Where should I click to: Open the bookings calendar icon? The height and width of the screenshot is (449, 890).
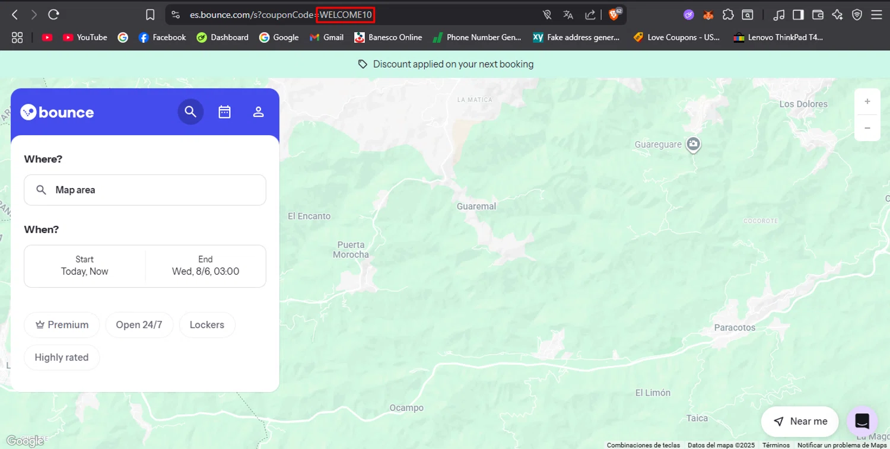tap(224, 112)
